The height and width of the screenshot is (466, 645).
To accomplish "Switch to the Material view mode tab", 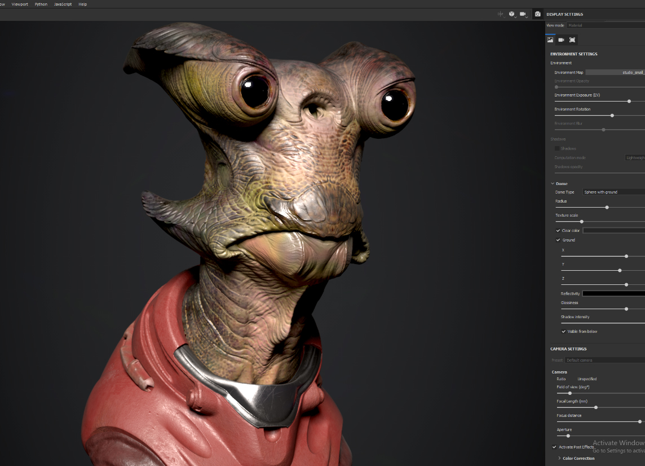I will pyautogui.click(x=576, y=25).
